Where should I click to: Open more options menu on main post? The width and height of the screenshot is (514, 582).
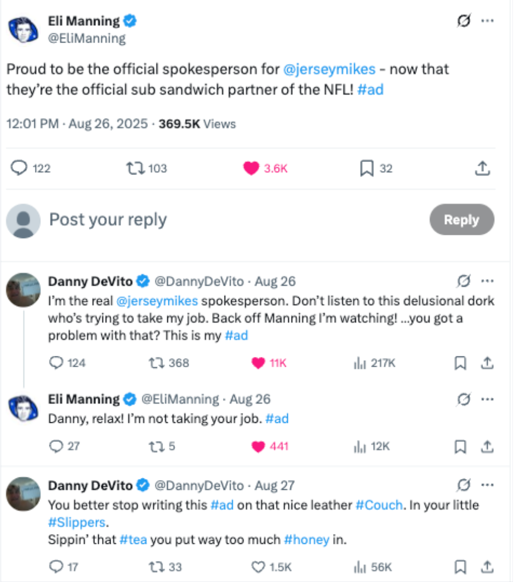pyautogui.click(x=487, y=20)
